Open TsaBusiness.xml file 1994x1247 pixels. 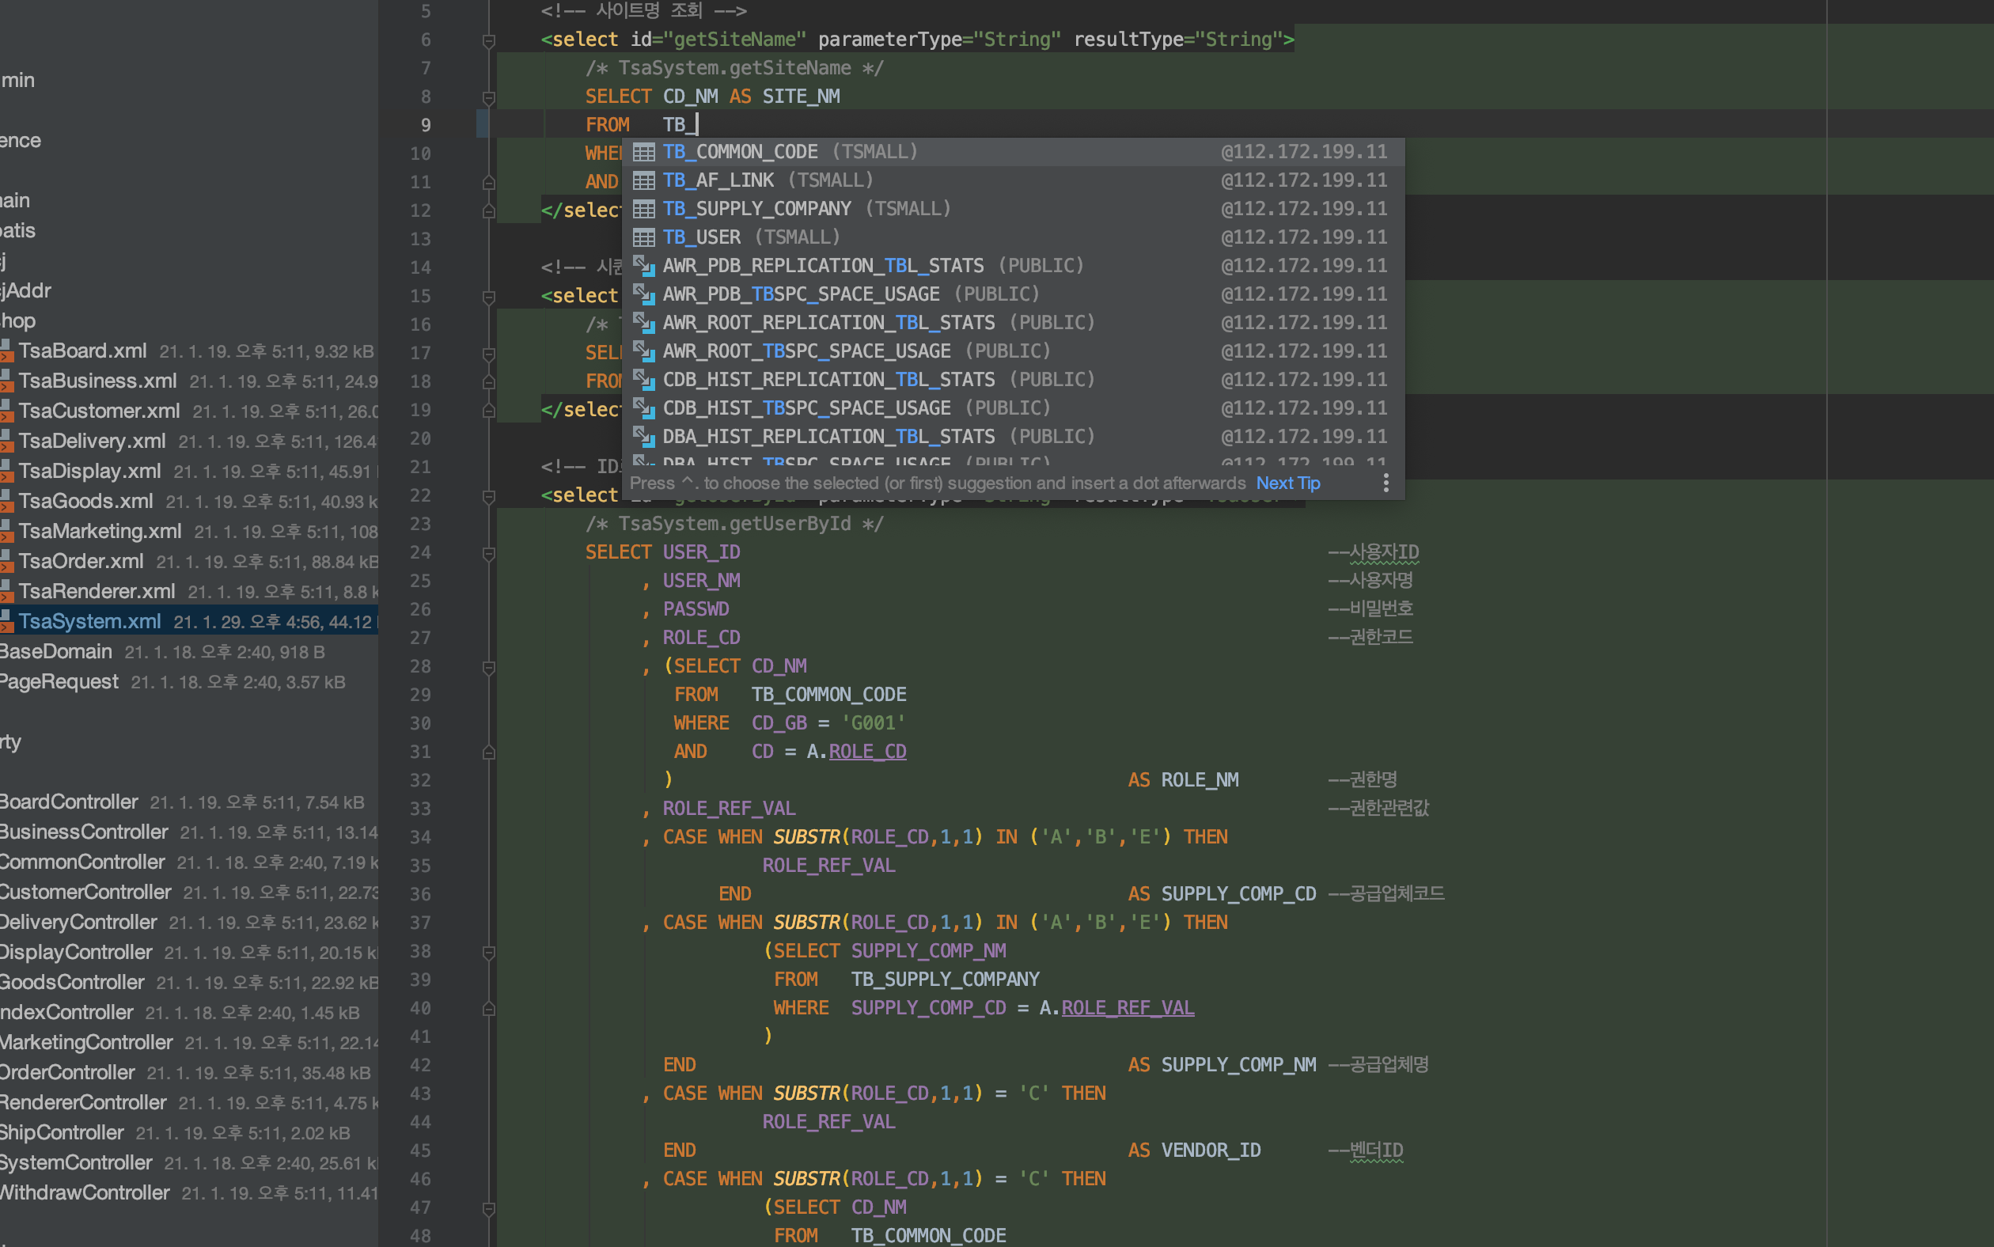189,381
